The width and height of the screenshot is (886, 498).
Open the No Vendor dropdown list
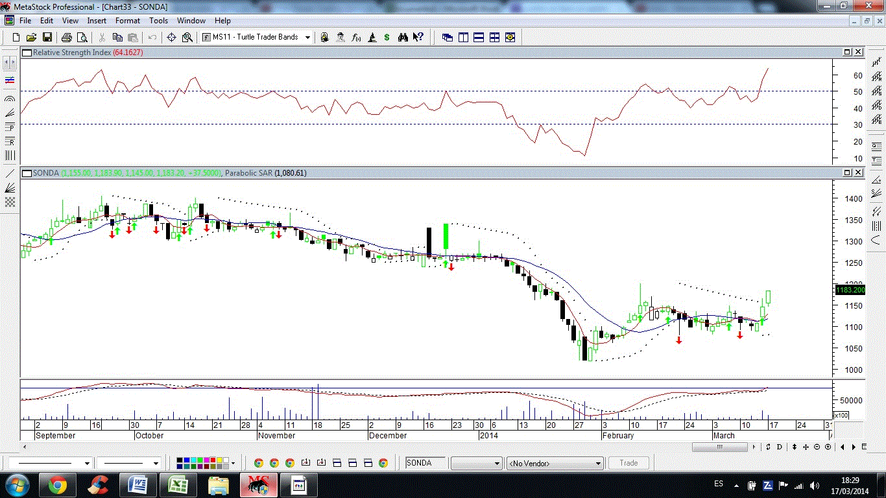pyautogui.click(x=598, y=464)
